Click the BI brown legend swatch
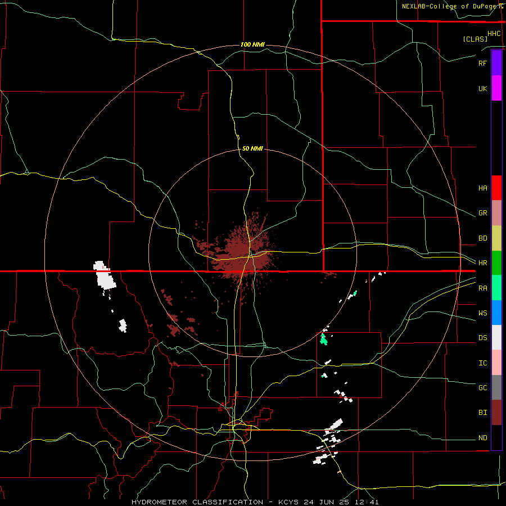The height and width of the screenshot is (506, 506). click(496, 413)
